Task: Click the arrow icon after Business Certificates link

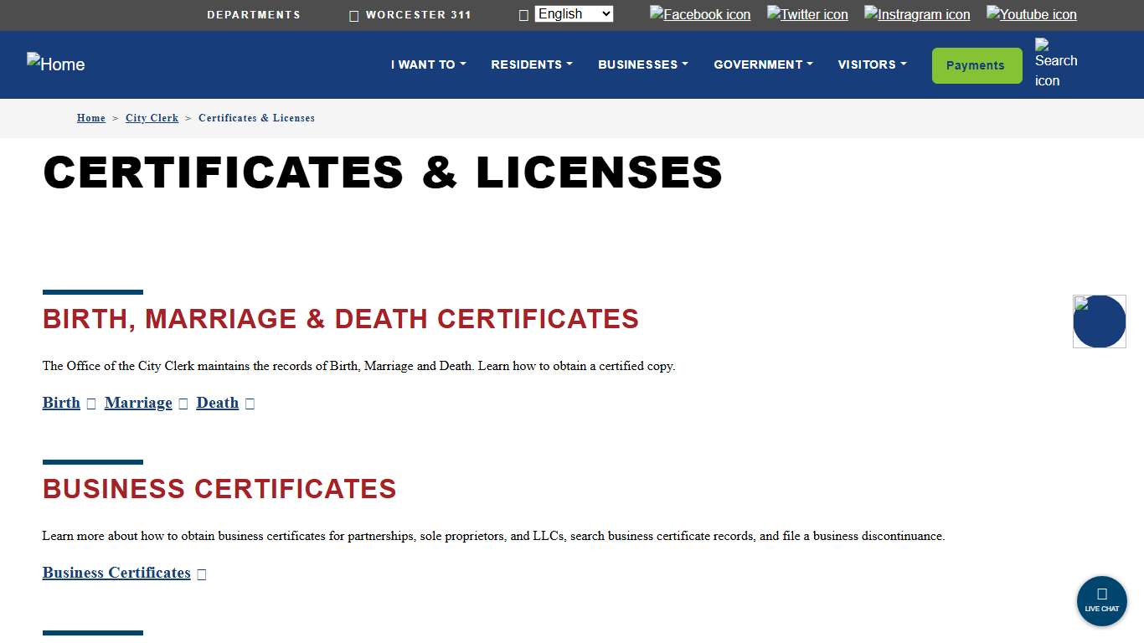Action: (201, 574)
